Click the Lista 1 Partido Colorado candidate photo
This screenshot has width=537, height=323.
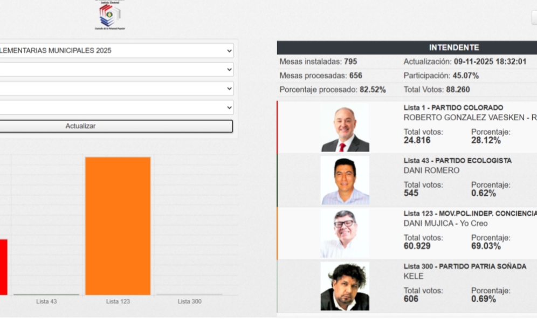tap(345, 128)
